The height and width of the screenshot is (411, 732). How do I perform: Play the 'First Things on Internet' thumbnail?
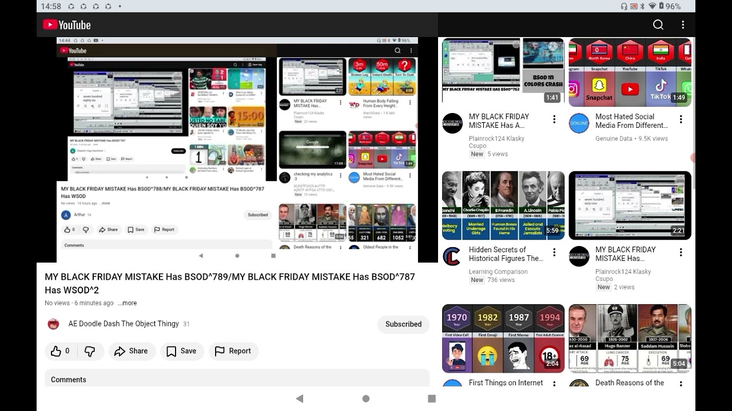(x=503, y=339)
